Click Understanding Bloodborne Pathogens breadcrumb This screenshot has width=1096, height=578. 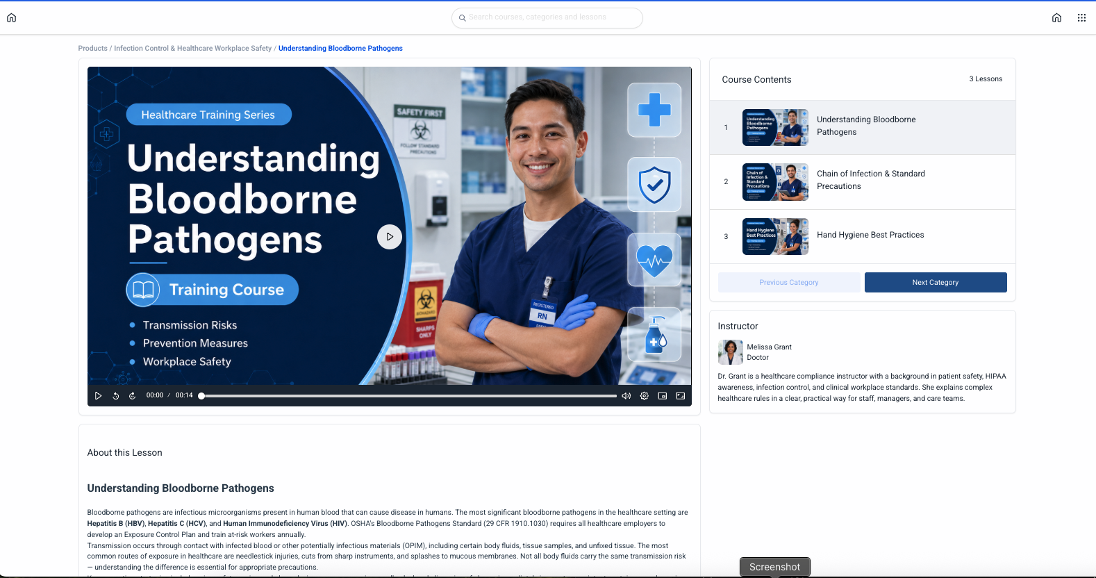pyautogui.click(x=340, y=49)
